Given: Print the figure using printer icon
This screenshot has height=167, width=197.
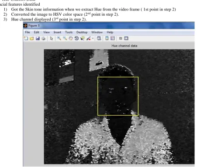Looking at the screenshot, I should coord(43,38).
